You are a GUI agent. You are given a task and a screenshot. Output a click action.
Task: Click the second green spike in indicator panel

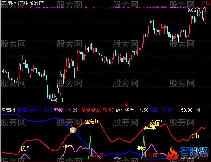[144, 145]
